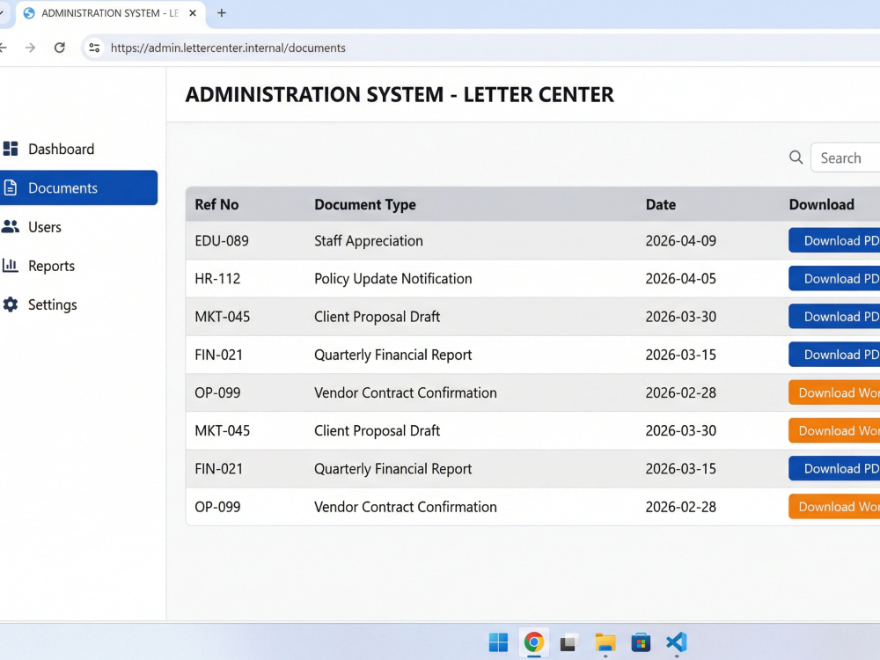Open Task View in taskbar
Viewport: 880px width, 660px height.
click(x=568, y=642)
